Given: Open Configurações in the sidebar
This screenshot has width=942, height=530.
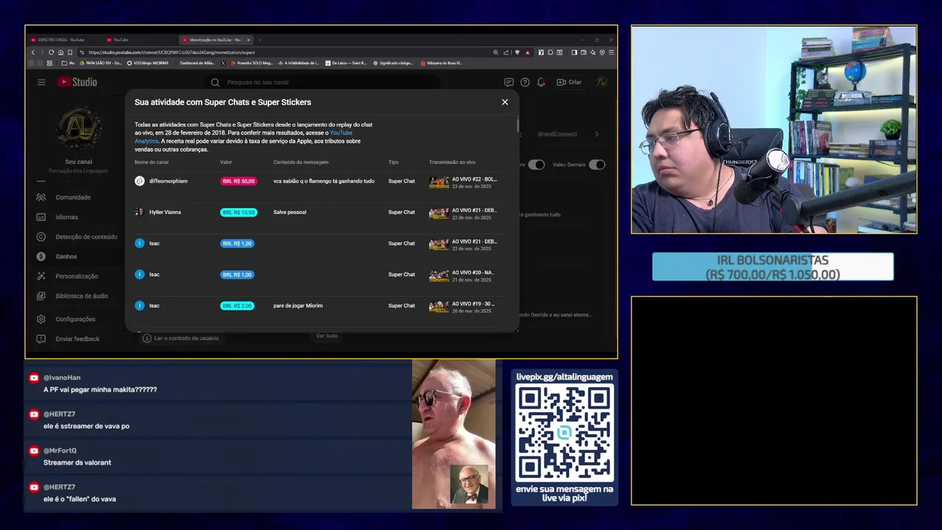Looking at the screenshot, I should point(75,319).
